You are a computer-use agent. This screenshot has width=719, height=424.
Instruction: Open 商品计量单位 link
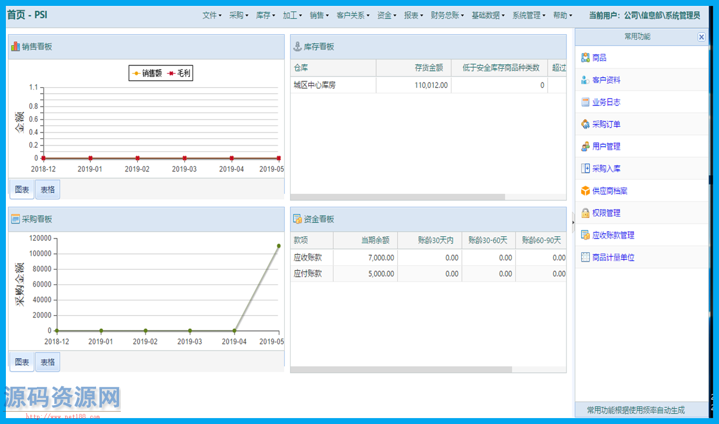[614, 257]
